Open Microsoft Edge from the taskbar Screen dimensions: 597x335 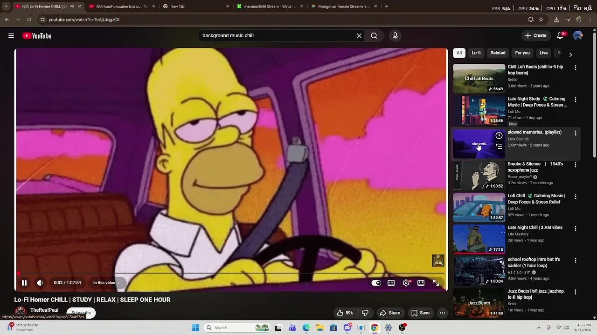click(x=306, y=328)
